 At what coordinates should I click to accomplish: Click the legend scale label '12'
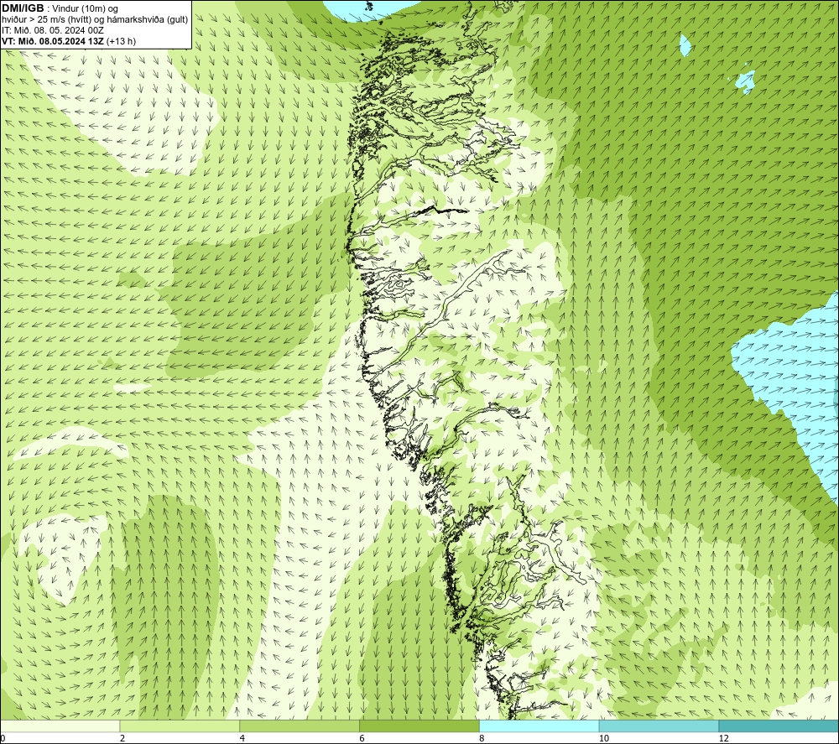(x=724, y=738)
